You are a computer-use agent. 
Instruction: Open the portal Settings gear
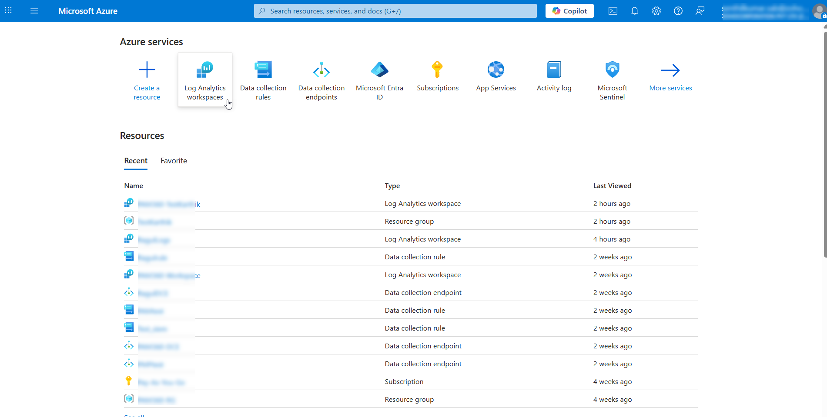[x=656, y=11]
